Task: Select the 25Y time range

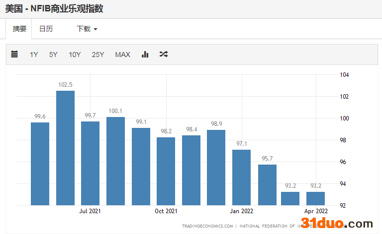Action: (x=98, y=55)
